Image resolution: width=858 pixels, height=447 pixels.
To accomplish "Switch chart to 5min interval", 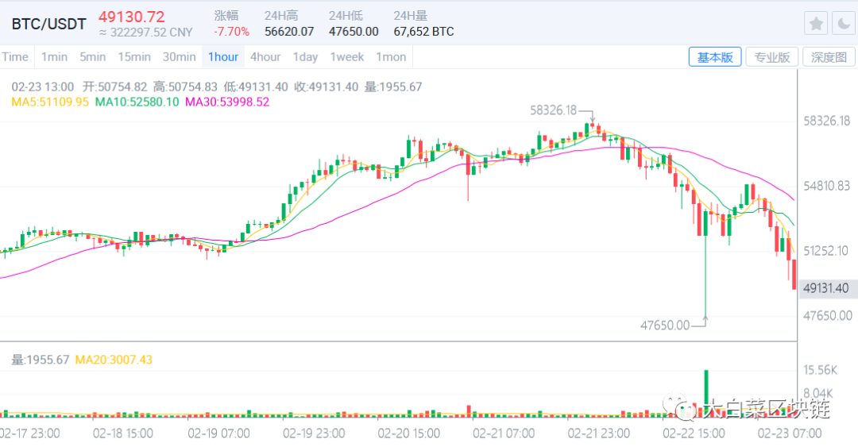I will [x=93, y=56].
